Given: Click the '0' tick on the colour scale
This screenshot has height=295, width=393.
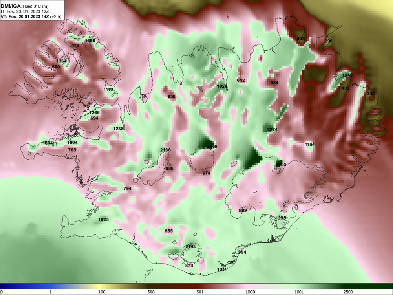Looking at the screenshot, I should [x=1, y=292].
